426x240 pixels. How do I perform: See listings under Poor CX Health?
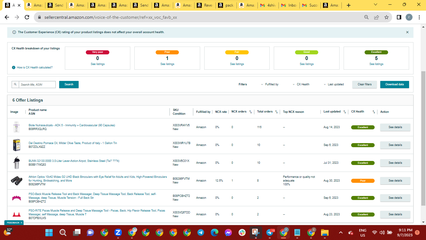pyautogui.click(x=167, y=64)
